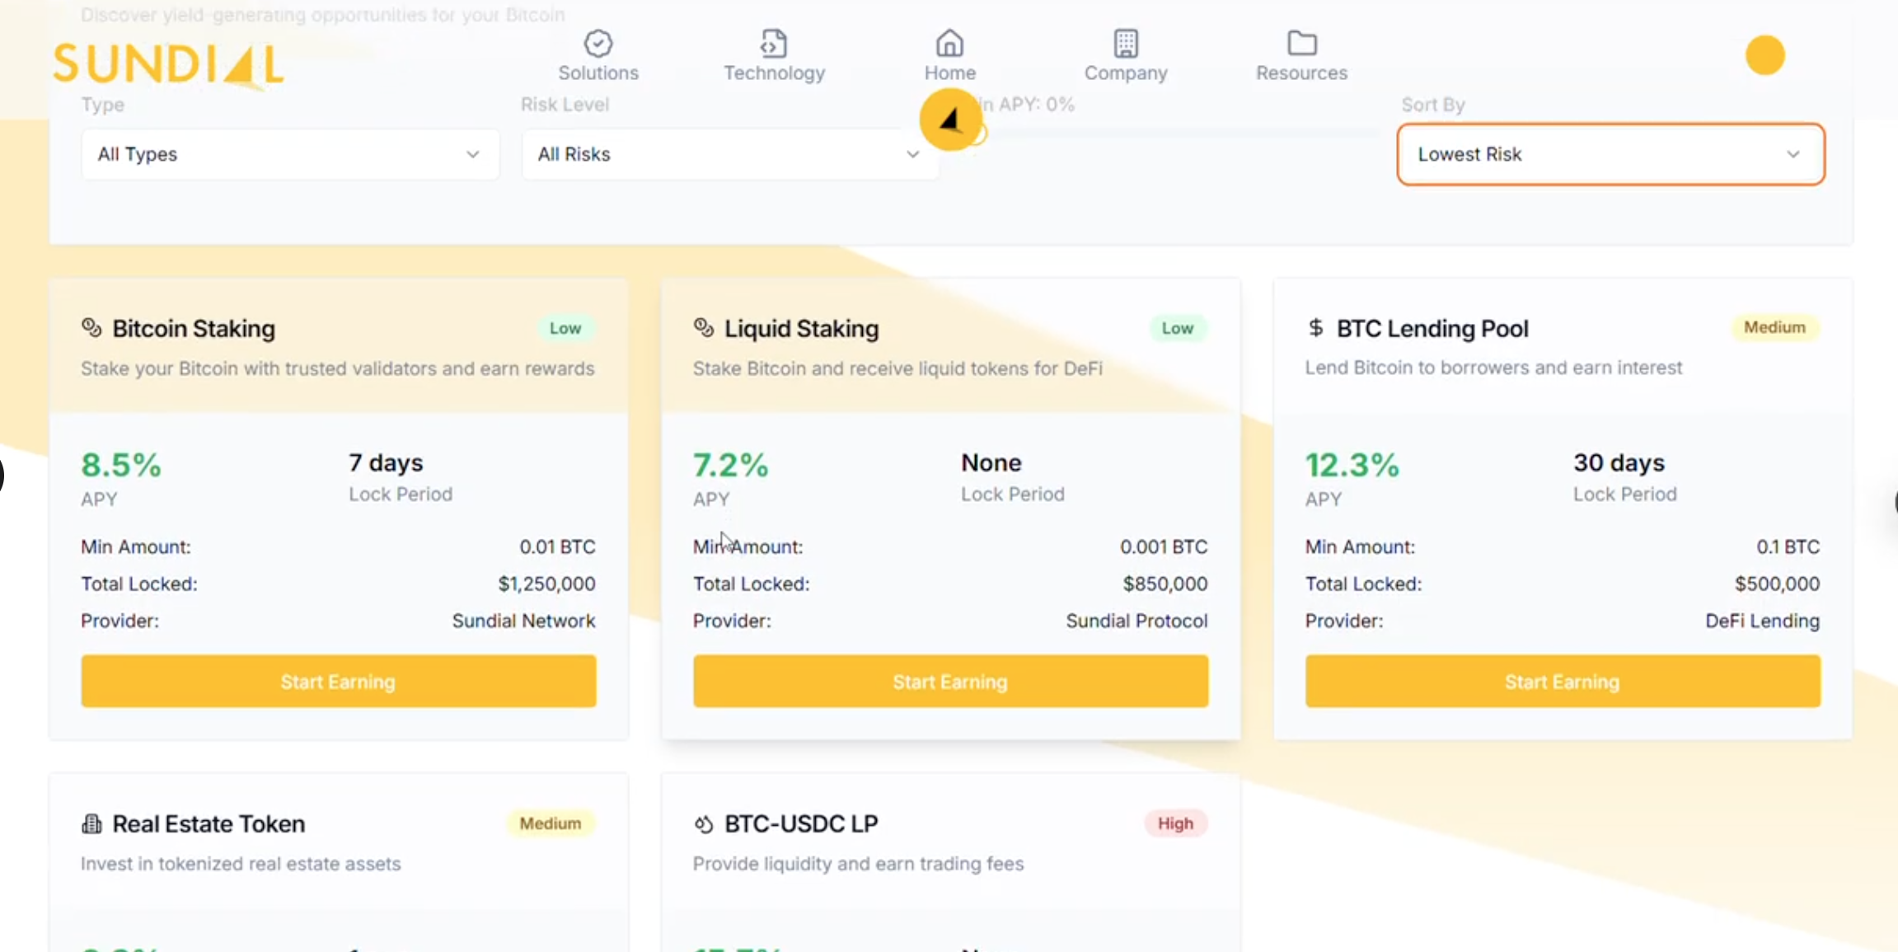Viewport: 1898px width, 952px height.
Task: Go to the Solutions menu item
Action: point(598,73)
